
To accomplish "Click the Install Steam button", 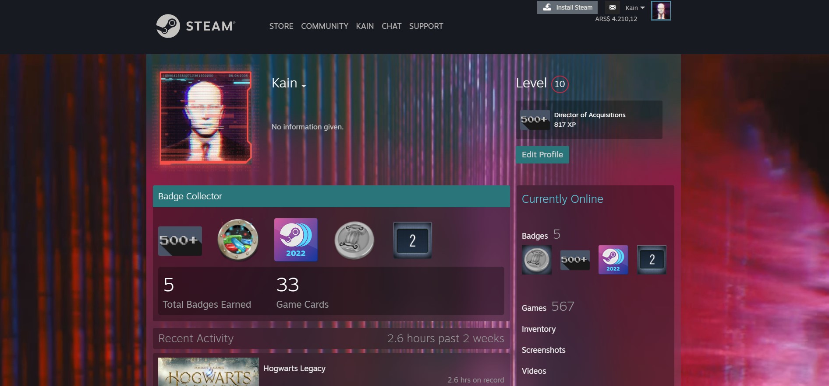I will [x=567, y=7].
